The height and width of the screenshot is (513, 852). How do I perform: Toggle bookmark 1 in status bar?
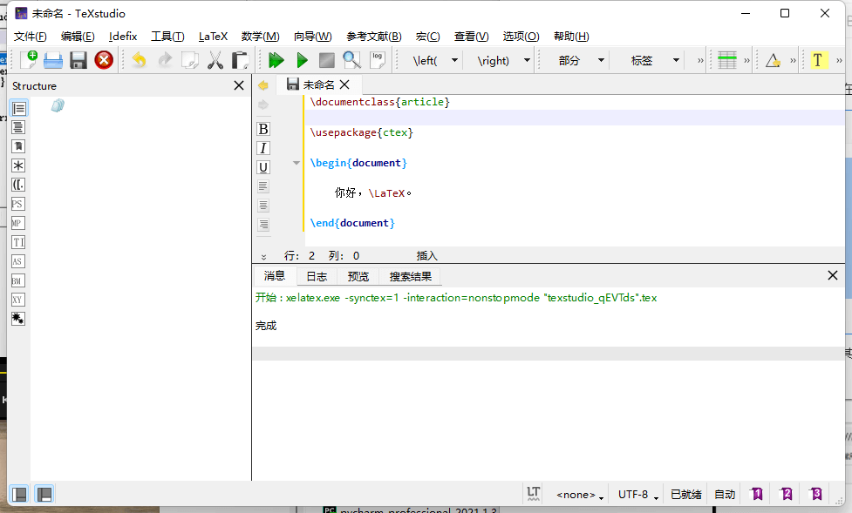(x=756, y=494)
